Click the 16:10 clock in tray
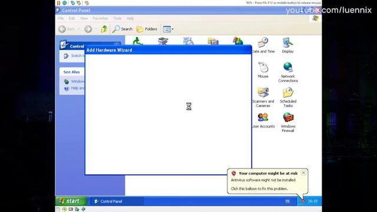Viewport: 377px width, 212px height. point(313,201)
